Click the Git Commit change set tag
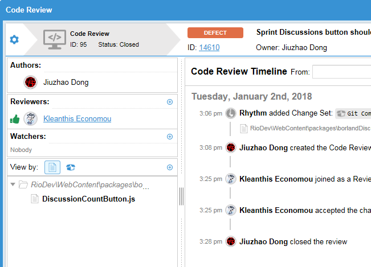 click(x=353, y=113)
